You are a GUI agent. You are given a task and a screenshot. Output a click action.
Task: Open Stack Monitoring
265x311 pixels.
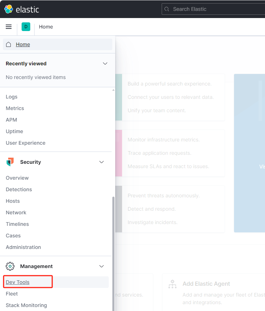coord(26,305)
